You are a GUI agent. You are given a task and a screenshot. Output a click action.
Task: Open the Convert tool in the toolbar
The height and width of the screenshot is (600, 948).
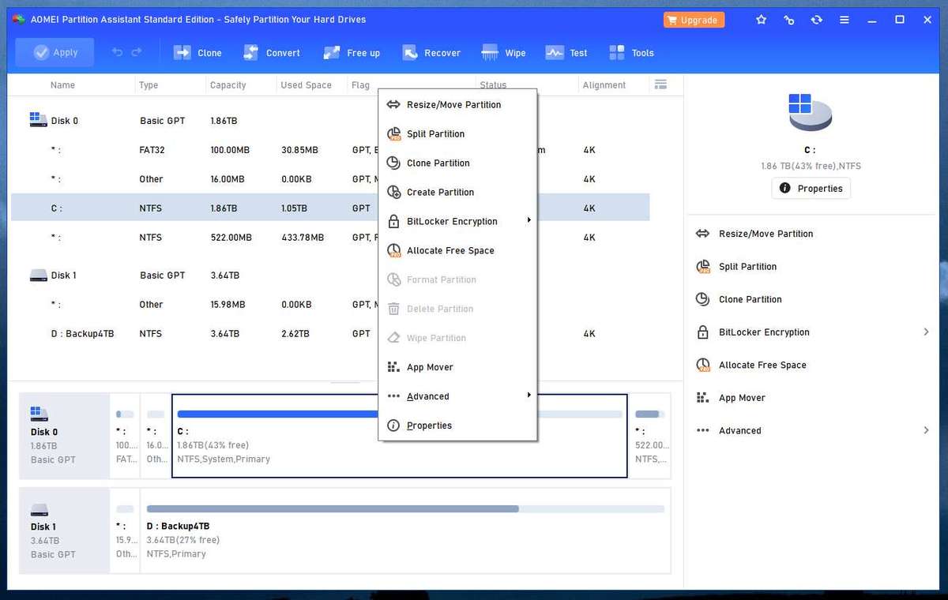tap(272, 53)
